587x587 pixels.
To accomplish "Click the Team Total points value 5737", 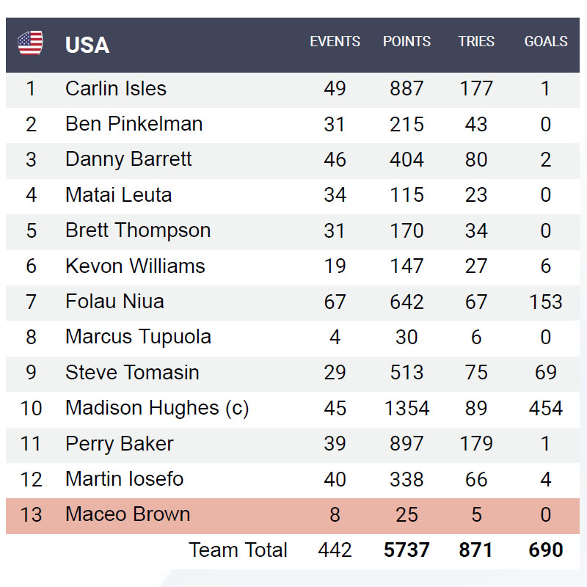I will (406, 550).
